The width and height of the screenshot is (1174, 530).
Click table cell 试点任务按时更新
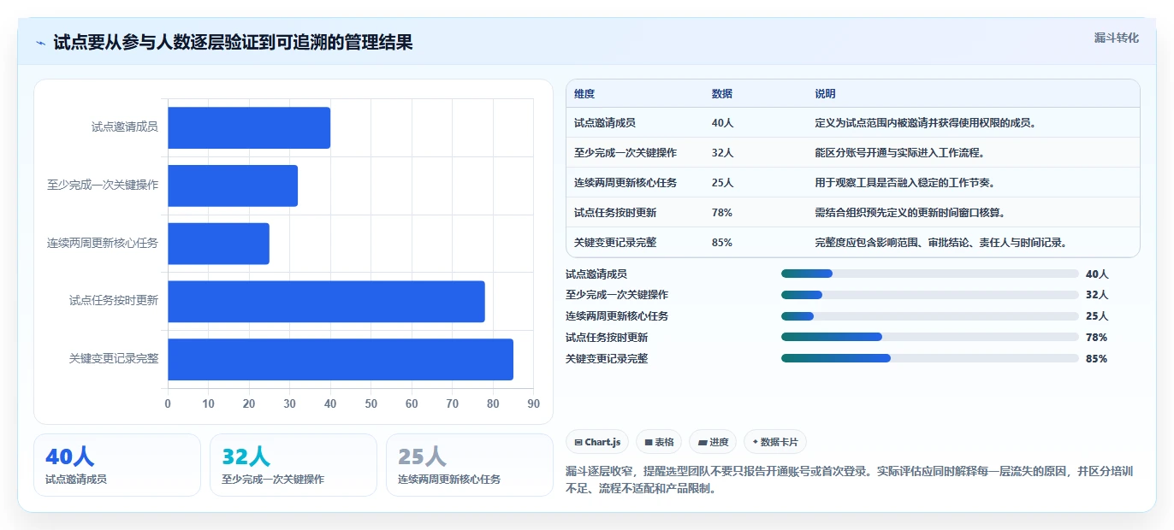point(615,213)
